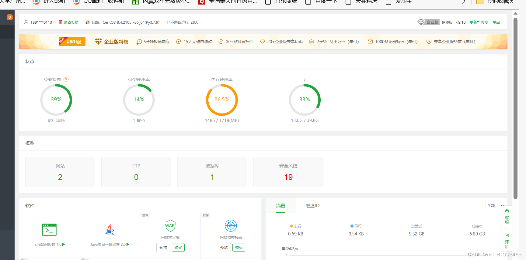Click the envelope icon beside 1000条免费短信
Screen dimensions: 526x260
coord(370,42)
